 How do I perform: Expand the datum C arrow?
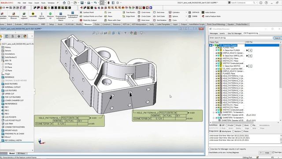247,66
